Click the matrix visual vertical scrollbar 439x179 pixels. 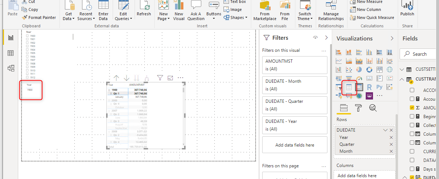183,89
